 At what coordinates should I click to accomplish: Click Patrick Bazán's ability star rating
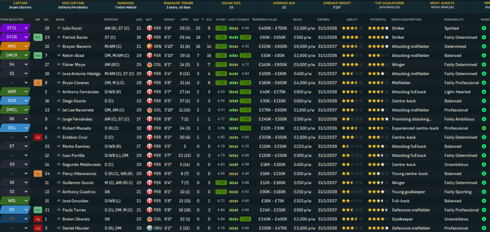(351, 37)
